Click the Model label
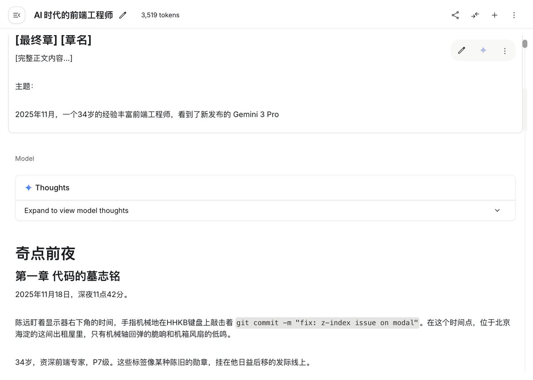Image resolution: width=533 pixels, height=380 pixels. click(x=24, y=158)
